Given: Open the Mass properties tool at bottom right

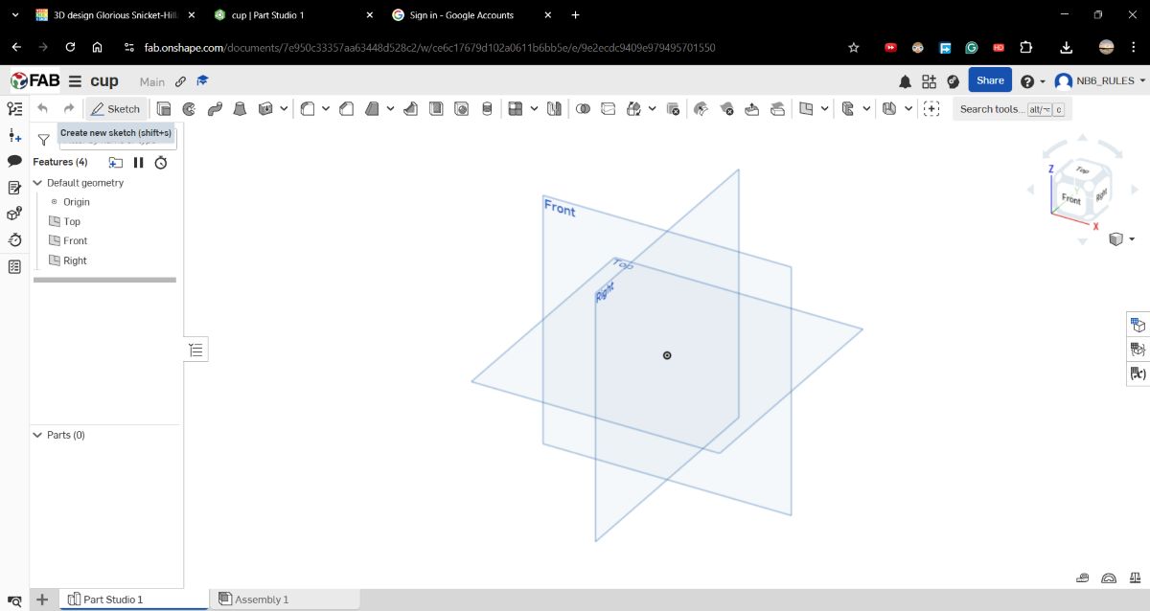Looking at the screenshot, I should (1135, 577).
